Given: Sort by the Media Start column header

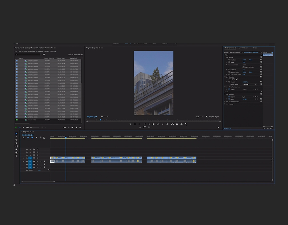Looking at the screenshot, I should (61, 58).
